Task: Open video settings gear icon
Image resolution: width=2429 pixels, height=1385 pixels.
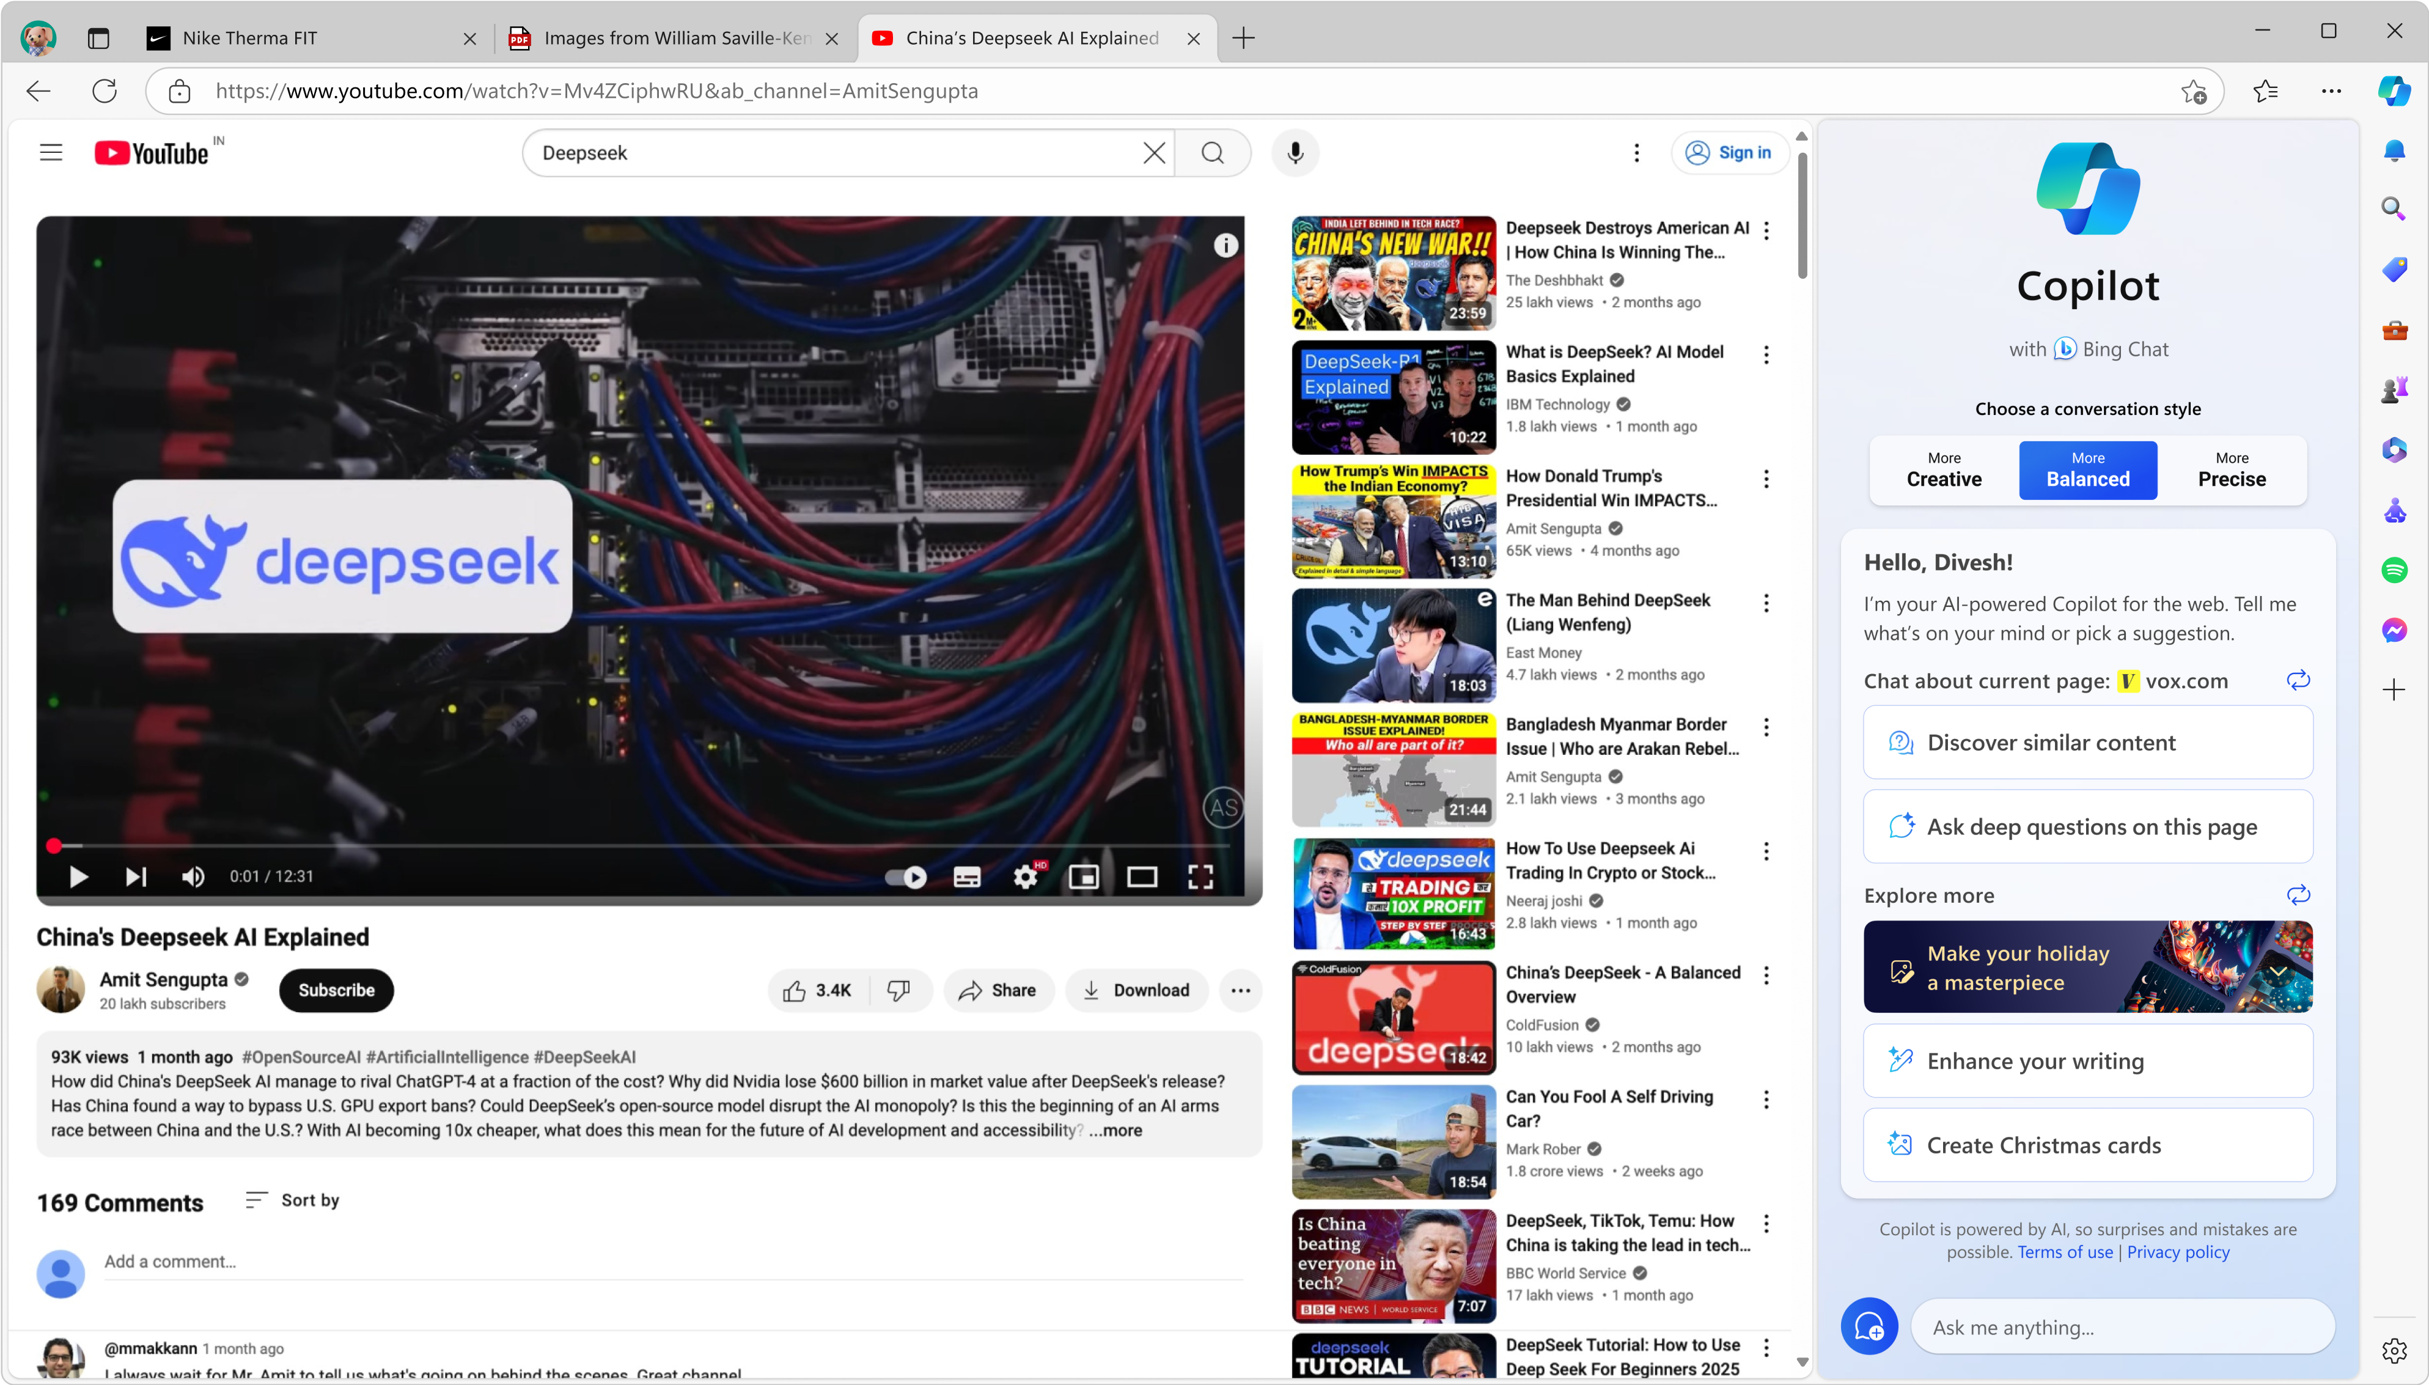Action: (x=1025, y=876)
